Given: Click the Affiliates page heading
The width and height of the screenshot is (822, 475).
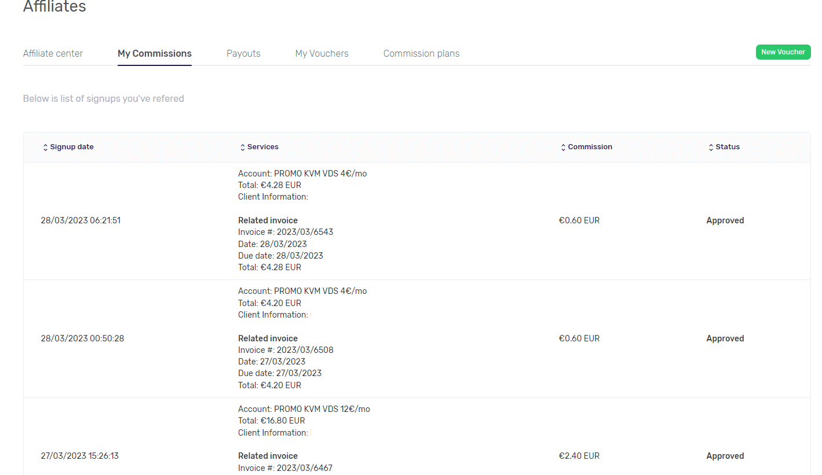Looking at the screenshot, I should [x=54, y=7].
